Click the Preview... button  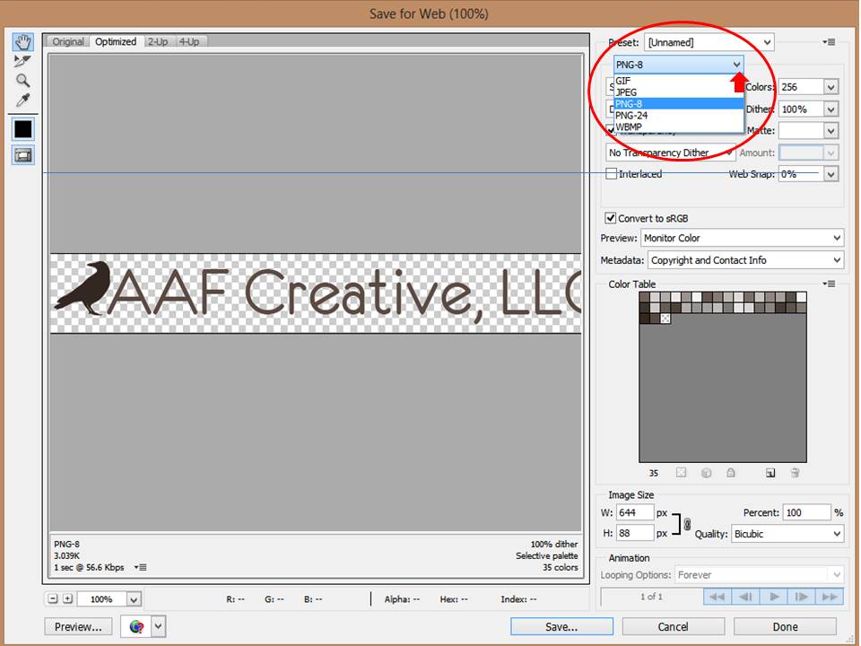[78, 626]
